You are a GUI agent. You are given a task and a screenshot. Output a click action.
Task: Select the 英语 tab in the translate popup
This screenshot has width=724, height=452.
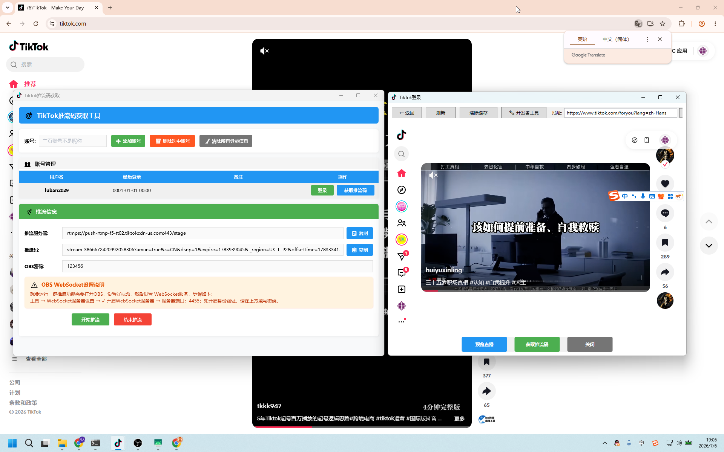click(583, 39)
